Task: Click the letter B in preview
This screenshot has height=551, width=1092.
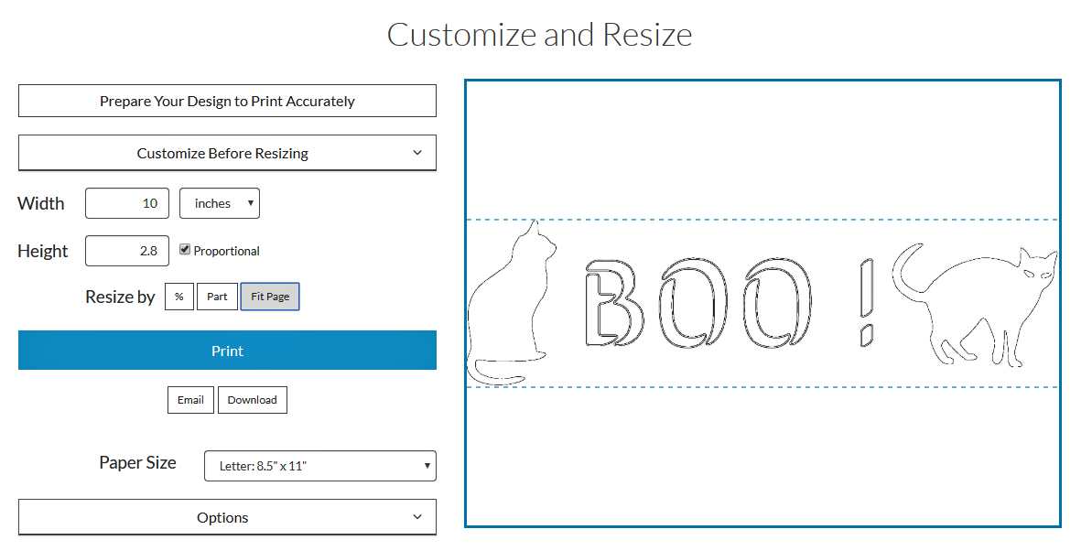Action: [x=613, y=303]
